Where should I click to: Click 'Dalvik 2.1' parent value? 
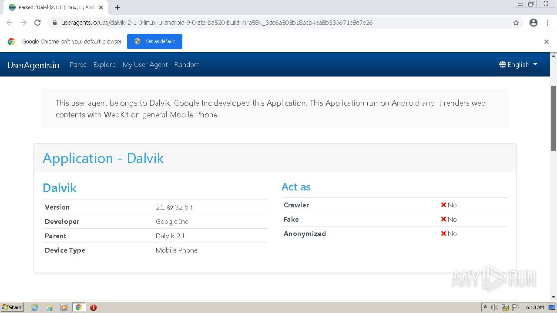click(x=171, y=236)
